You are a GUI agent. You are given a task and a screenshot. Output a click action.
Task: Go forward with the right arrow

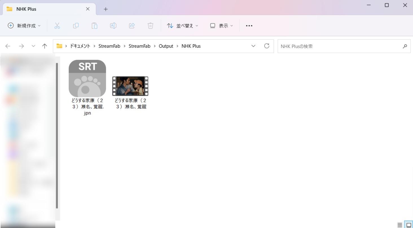coord(21,46)
